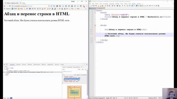Open the Event Listeners tab
This screenshot has width=177, height=99.
[x=77, y=67]
